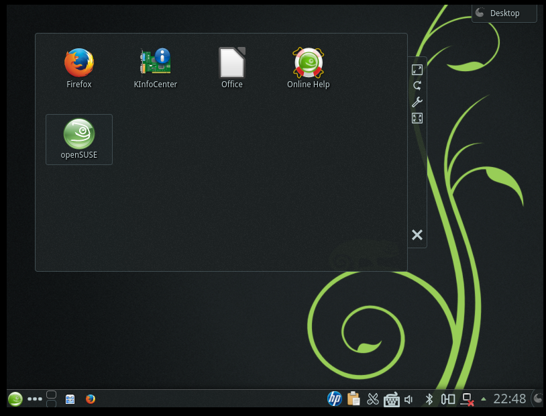The image size is (546, 416).
Task: Open the HP tray icon
Action: pyautogui.click(x=335, y=399)
